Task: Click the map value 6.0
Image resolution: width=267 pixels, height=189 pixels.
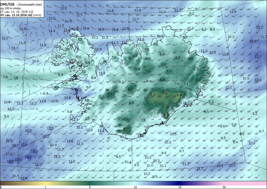Action: pyautogui.click(x=169, y=71)
